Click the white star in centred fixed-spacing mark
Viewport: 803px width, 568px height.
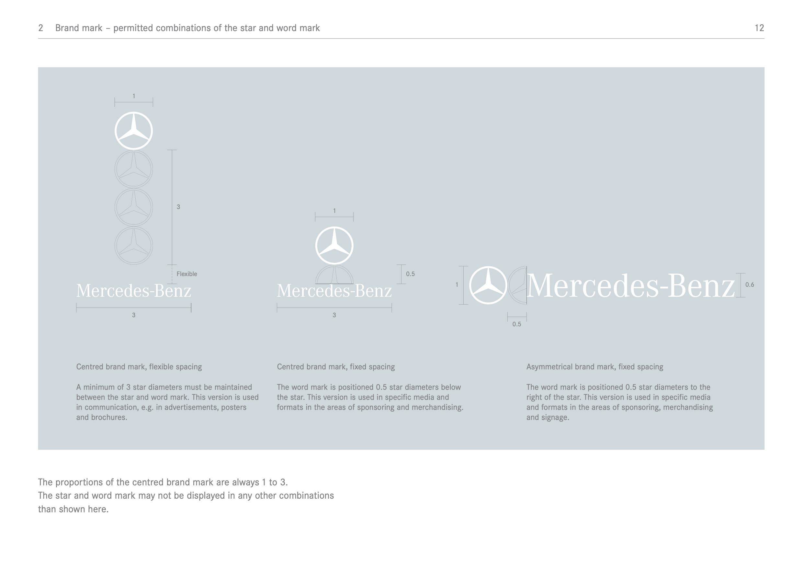(x=334, y=246)
